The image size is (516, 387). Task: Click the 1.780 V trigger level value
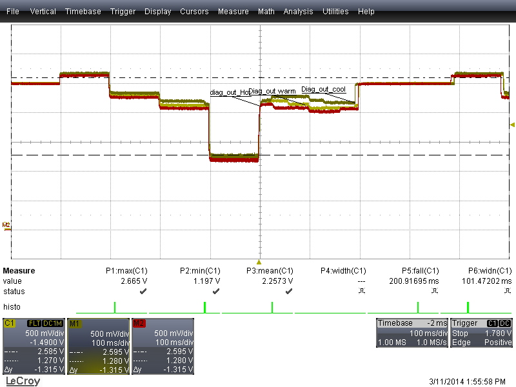click(498, 333)
